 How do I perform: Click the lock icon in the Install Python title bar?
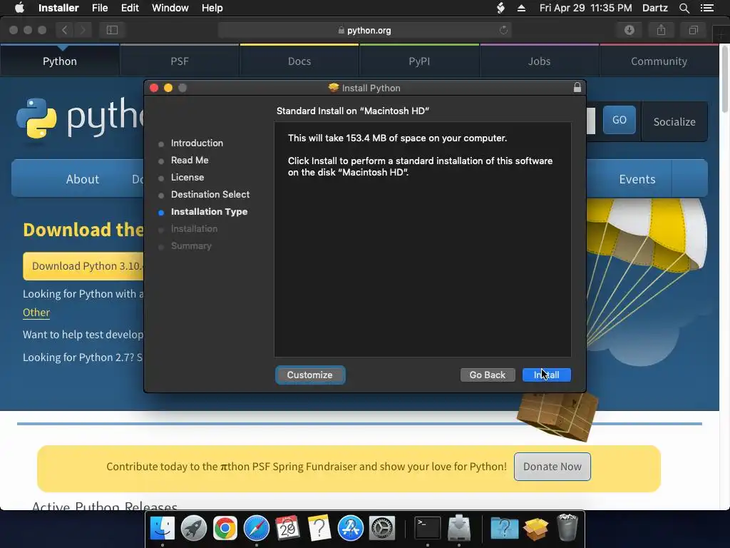coord(577,87)
